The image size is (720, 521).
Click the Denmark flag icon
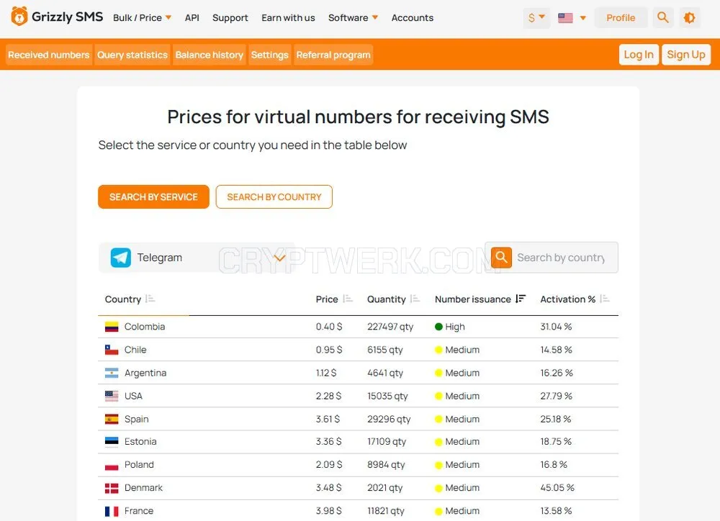[112, 488]
